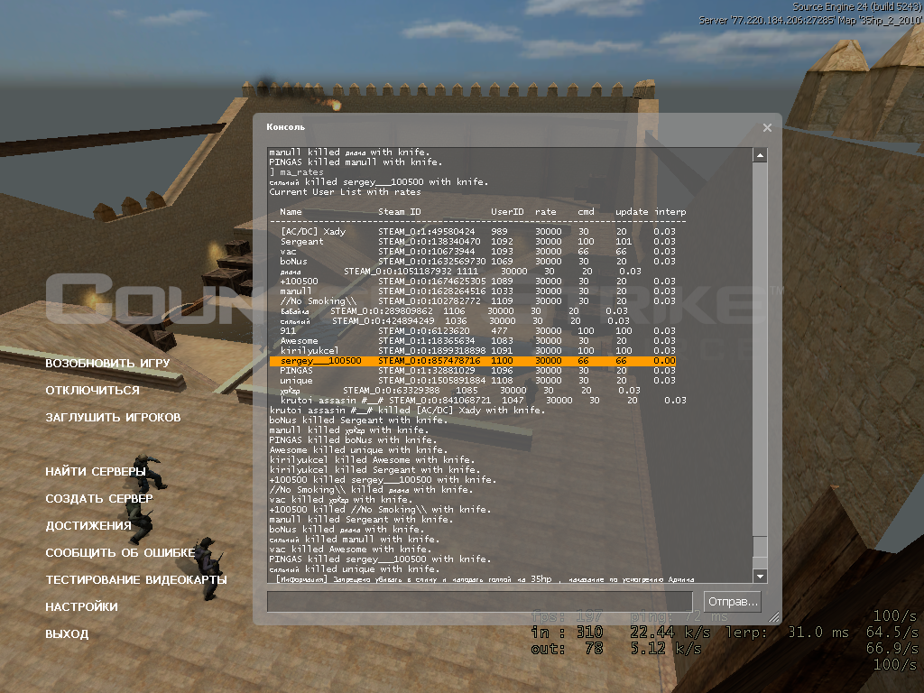Click the Консоль window title
Image resolution: width=924 pixels, height=693 pixels.
pyautogui.click(x=285, y=126)
